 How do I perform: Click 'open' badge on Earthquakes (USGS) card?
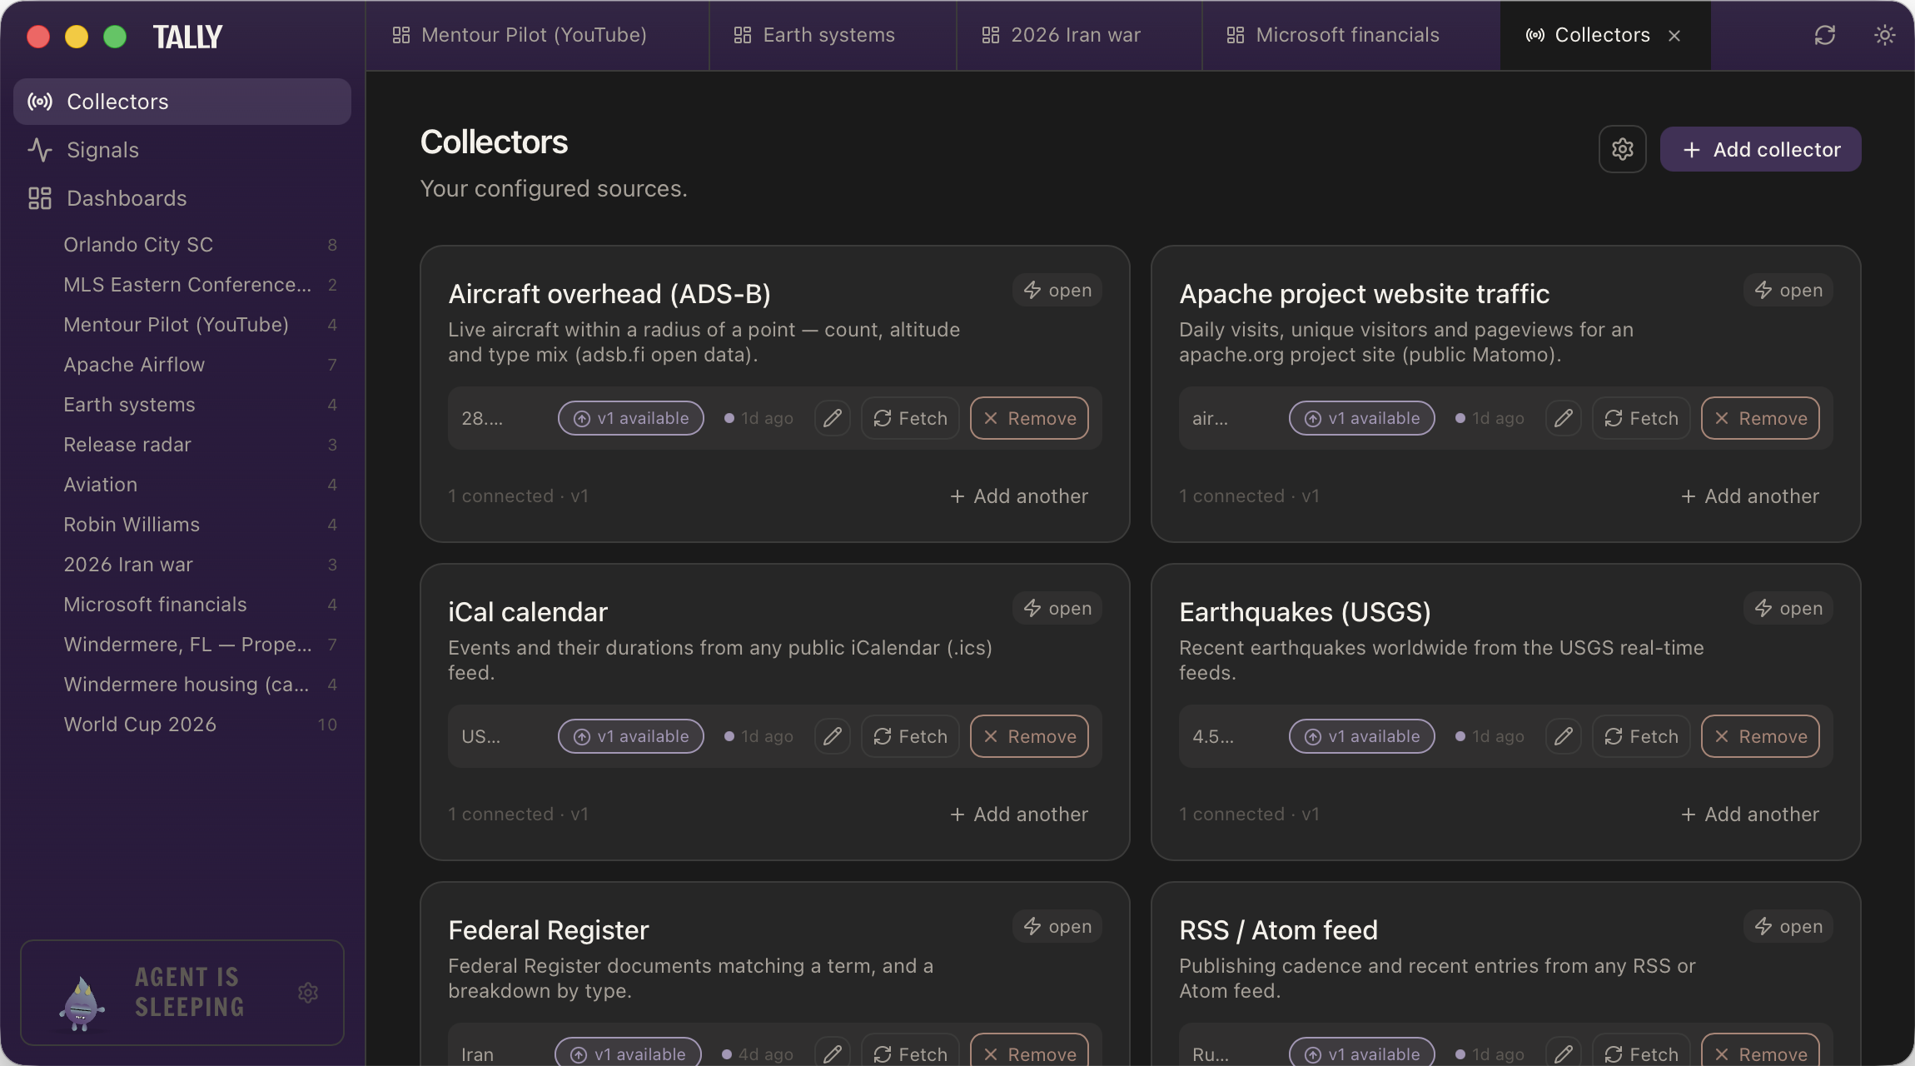pos(1788,608)
